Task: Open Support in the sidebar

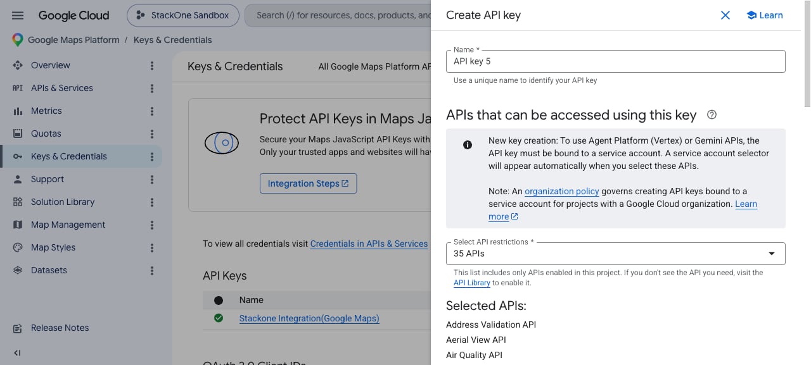Action: [x=48, y=179]
